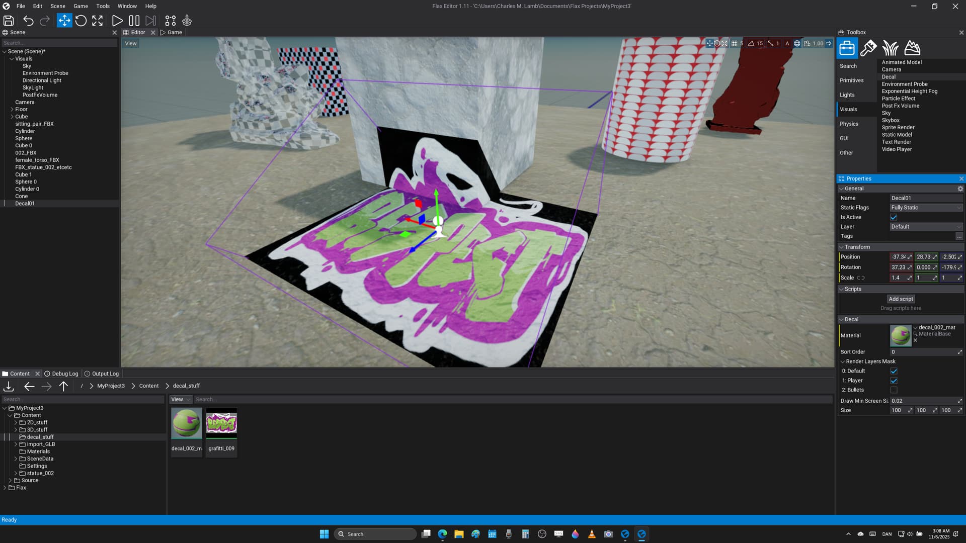966x543 pixels.
Task: Open the Paint tab in Toolbox
Action: click(x=868, y=48)
